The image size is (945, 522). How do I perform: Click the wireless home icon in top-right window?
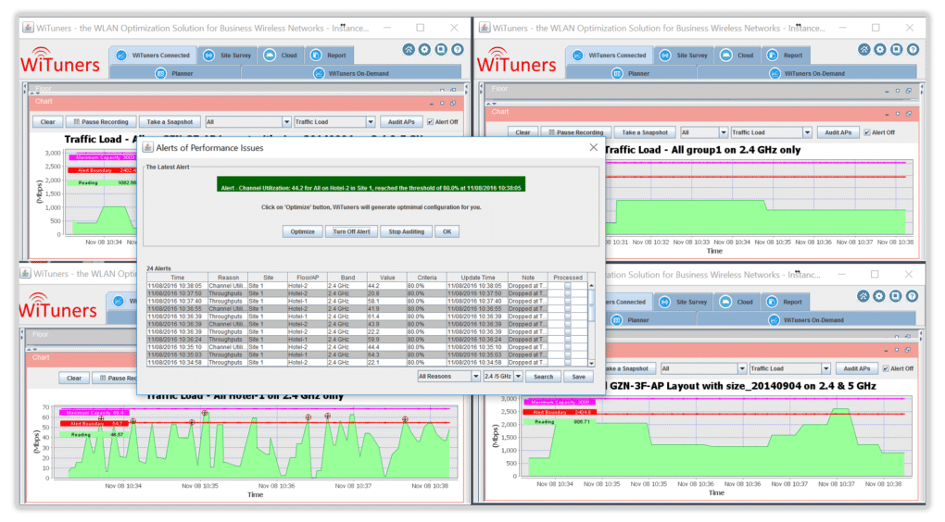pyautogui.click(x=864, y=49)
